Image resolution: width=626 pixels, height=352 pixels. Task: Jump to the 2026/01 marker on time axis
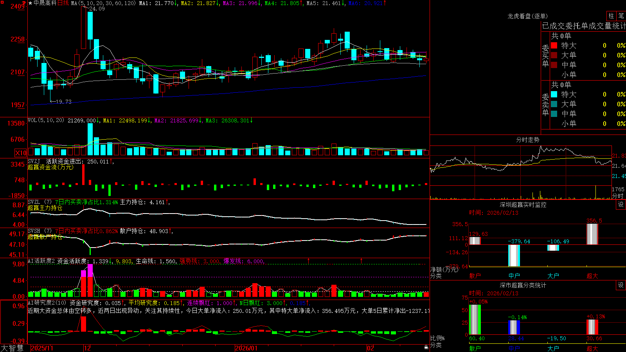coord(246,348)
